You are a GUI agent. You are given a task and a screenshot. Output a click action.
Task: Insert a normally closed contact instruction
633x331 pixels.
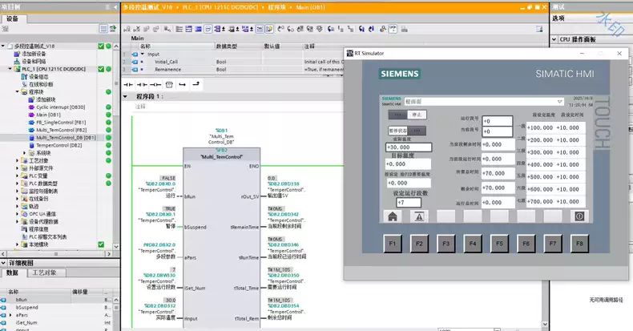coord(142,84)
